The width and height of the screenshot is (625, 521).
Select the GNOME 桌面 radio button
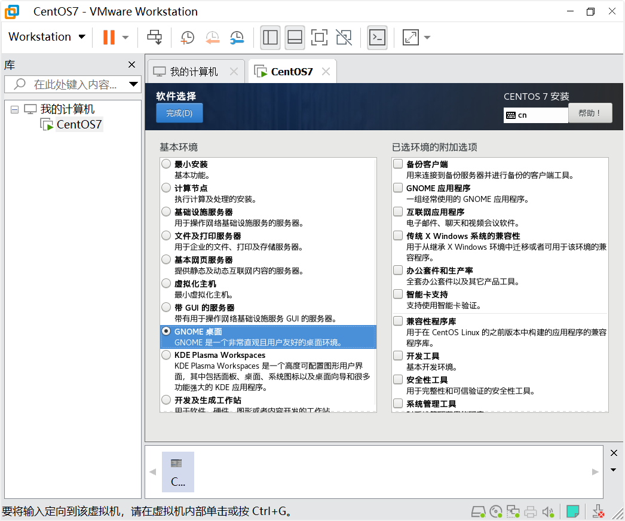coord(166,331)
